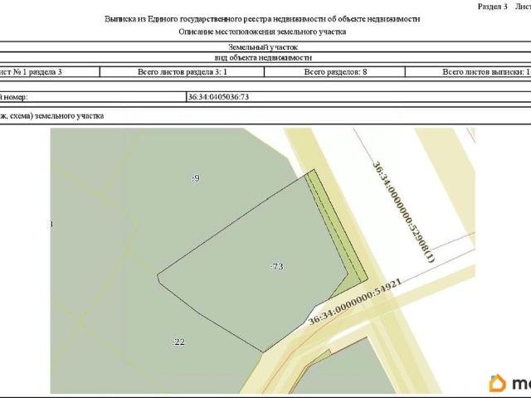Click the 'Раздел 3' label

point(492,7)
